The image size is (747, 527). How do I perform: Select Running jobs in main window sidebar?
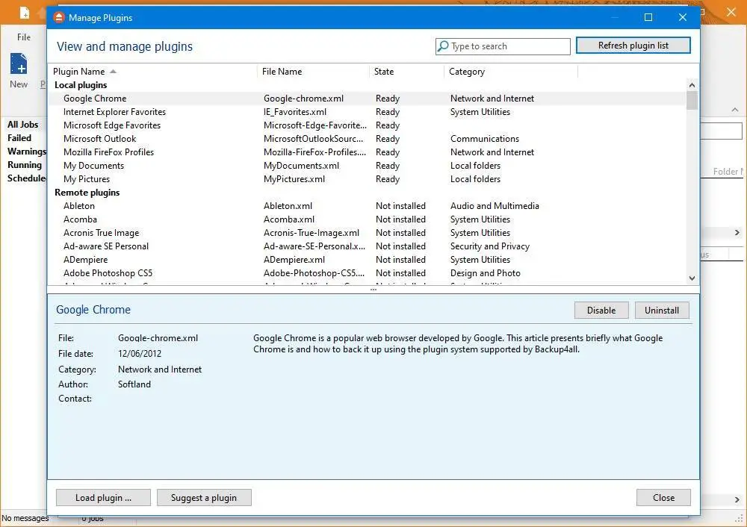click(25, 165)
